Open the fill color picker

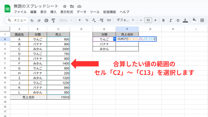pos(194,20)
